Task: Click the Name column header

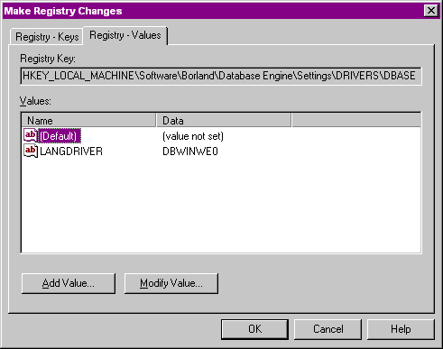Action: 89,120
